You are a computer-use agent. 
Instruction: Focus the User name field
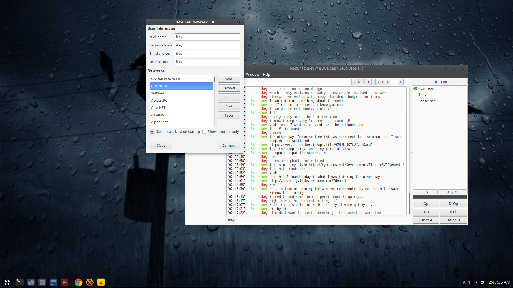coord(207,62)
